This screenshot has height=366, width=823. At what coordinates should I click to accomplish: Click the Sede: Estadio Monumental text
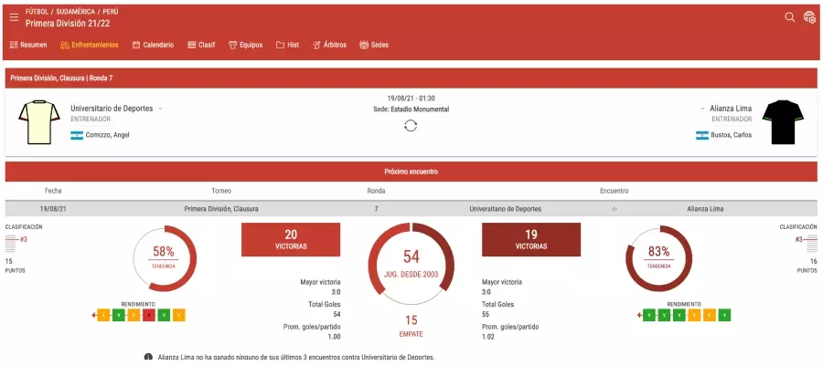[411, 110]
